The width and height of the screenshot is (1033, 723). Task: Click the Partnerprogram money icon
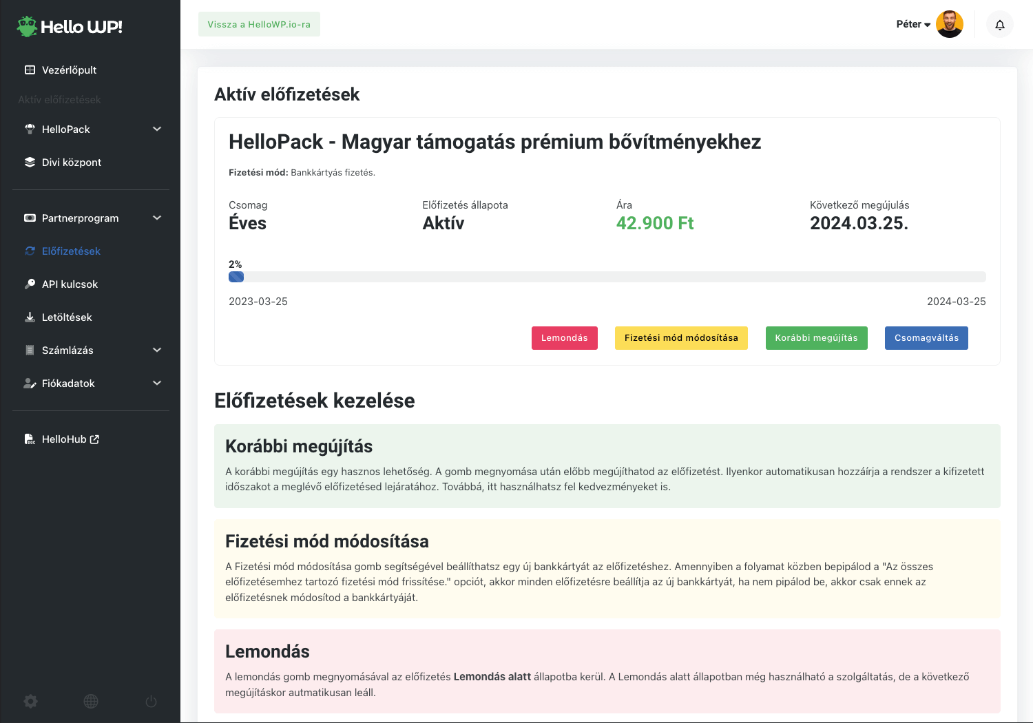[30, 218]
